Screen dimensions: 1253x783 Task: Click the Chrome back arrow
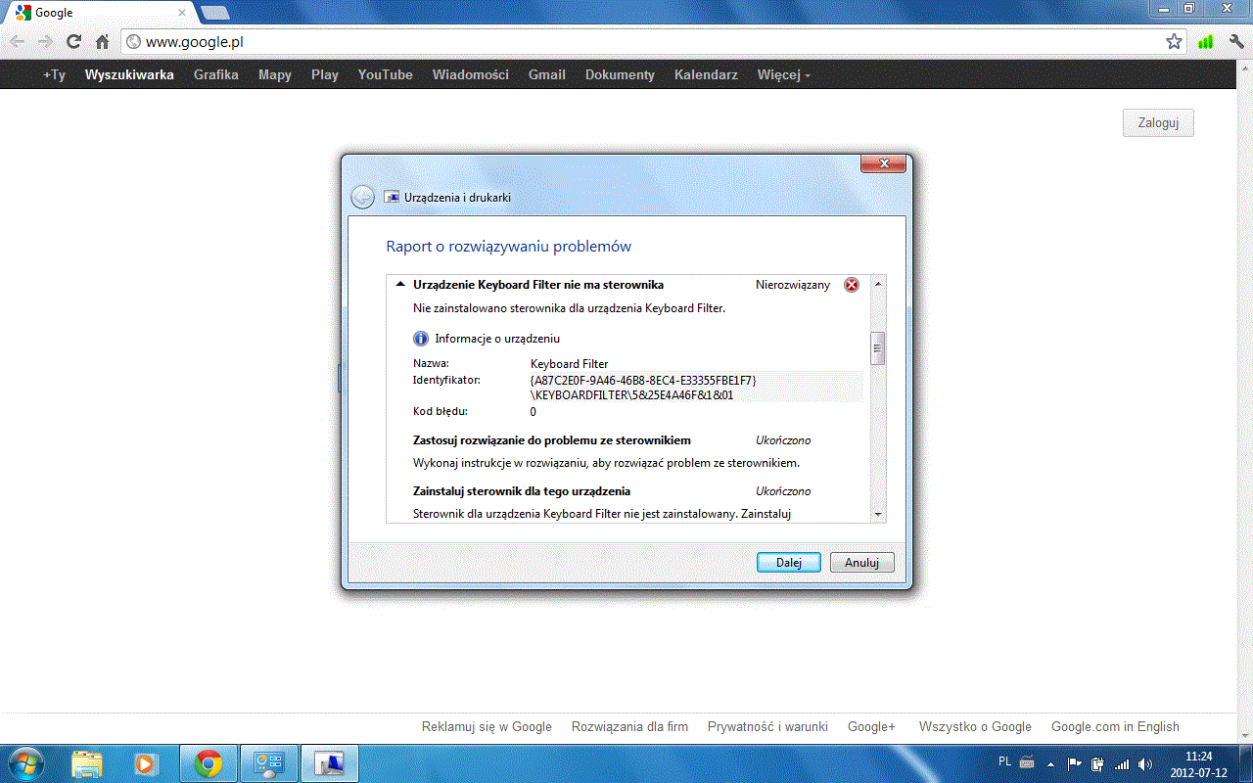18,42
